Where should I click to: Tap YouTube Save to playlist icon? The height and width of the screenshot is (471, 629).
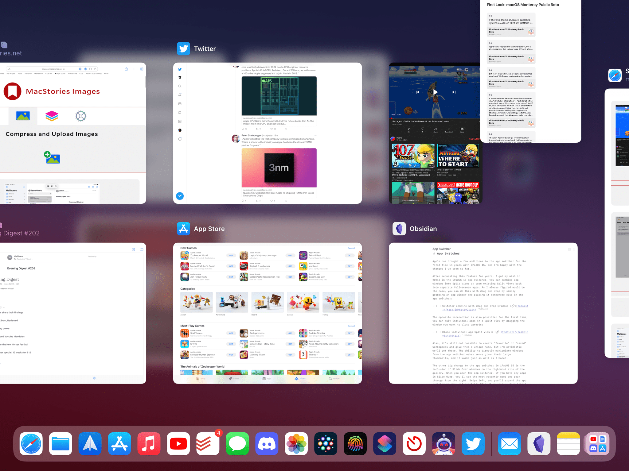tap(462, 130)
